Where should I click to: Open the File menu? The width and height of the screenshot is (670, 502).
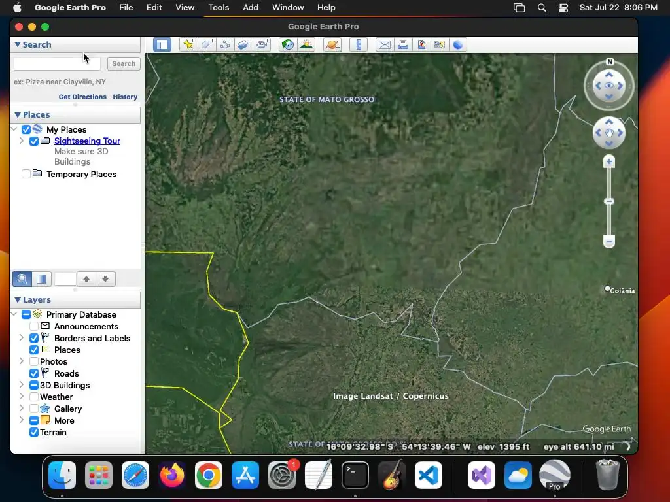[126, 8]
